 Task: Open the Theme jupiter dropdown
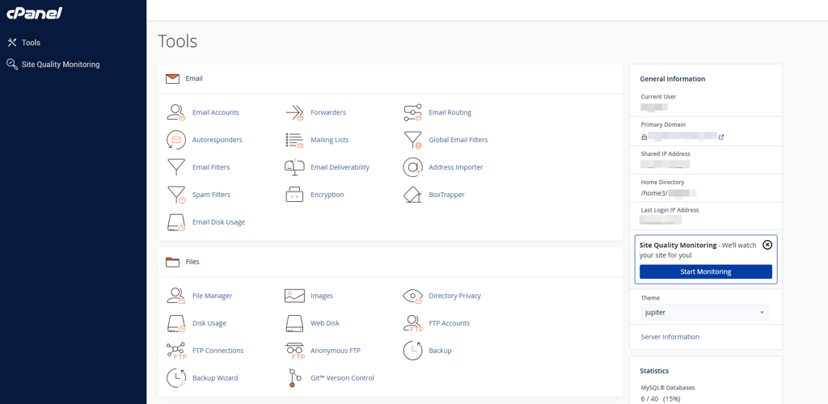[704, 312]
